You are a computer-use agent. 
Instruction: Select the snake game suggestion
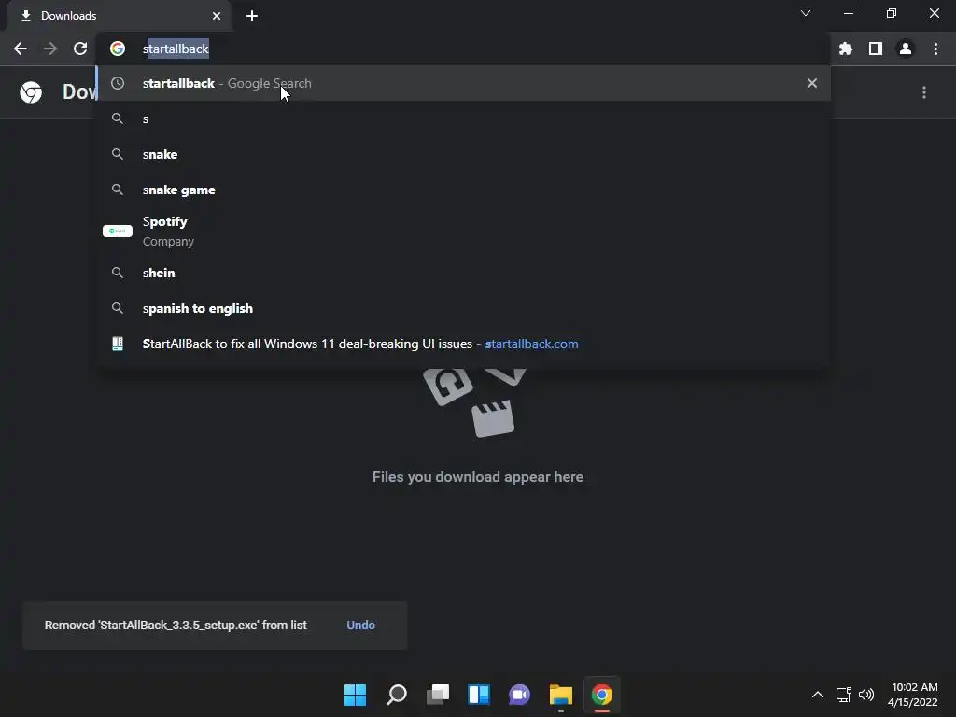[x=463, y=190]
